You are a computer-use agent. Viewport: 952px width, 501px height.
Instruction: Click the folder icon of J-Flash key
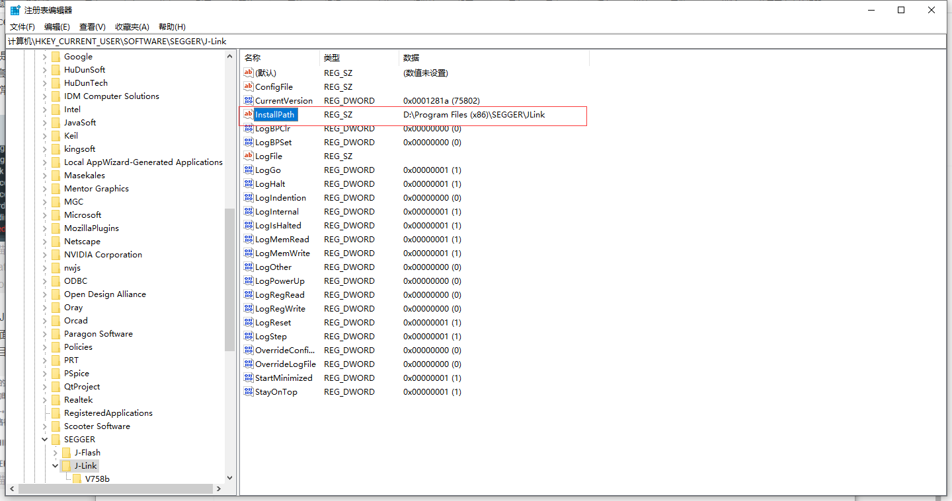click(66, 452)
